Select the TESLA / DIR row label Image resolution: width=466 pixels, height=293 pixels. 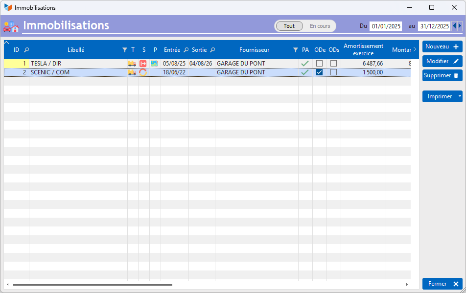(x=46, y=64)
